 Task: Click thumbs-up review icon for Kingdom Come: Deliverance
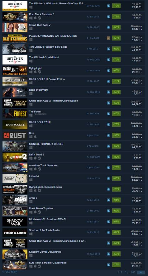point(108,254)
